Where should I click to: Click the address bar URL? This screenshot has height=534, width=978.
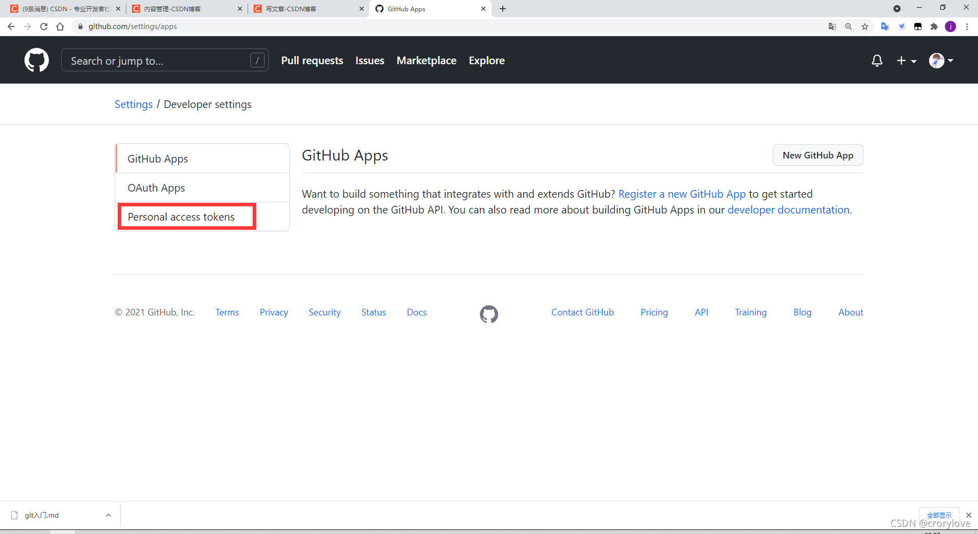(x=132, y=26)
